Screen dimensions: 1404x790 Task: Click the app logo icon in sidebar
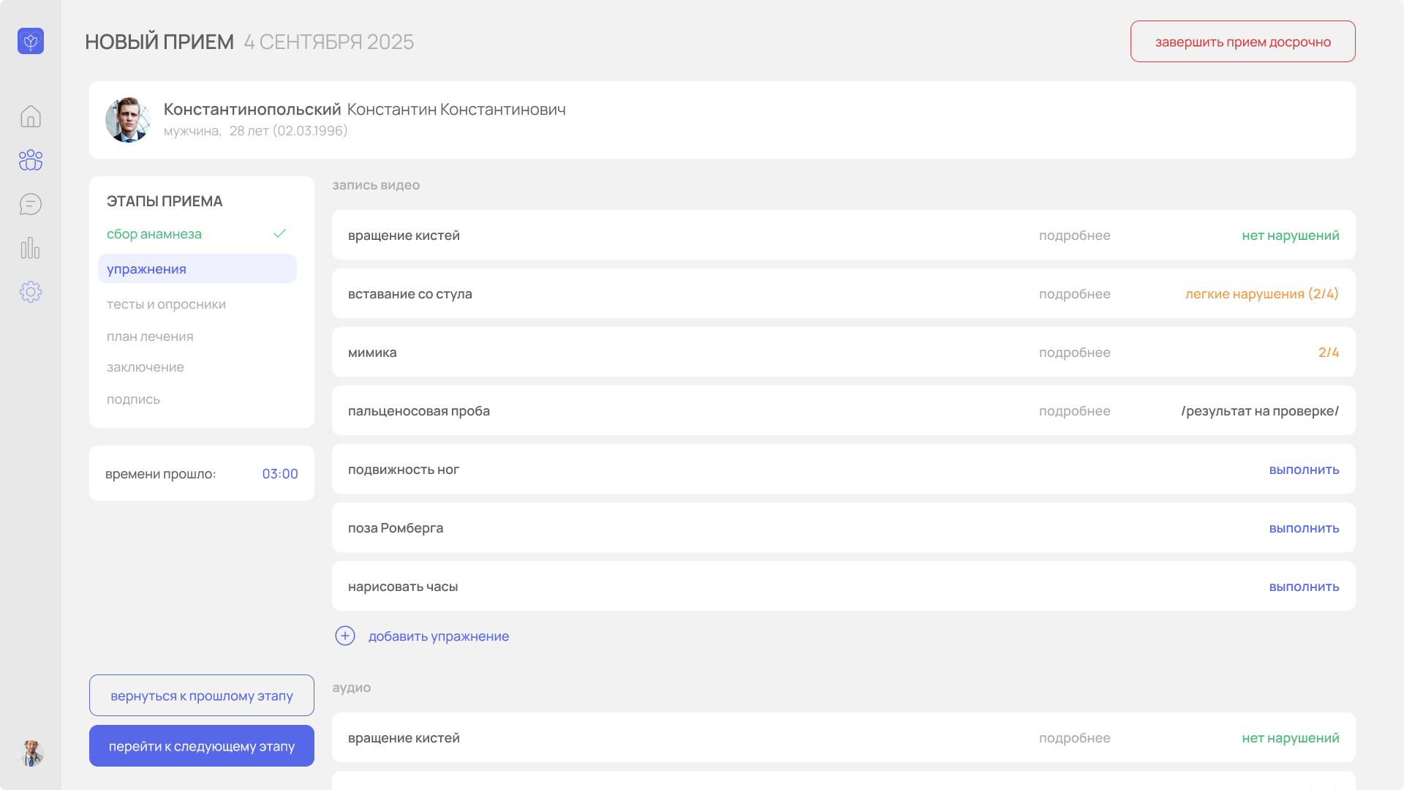pyautogui.click(x=31, y=41)
